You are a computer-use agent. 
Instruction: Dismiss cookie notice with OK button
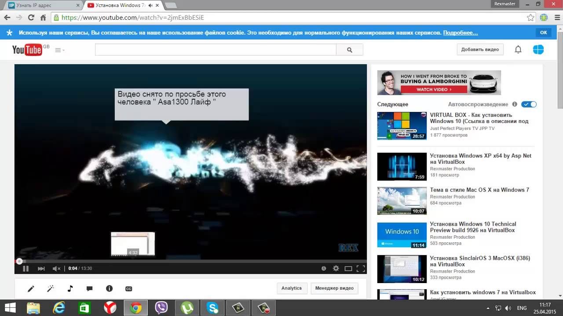click(x=544, y=32)
